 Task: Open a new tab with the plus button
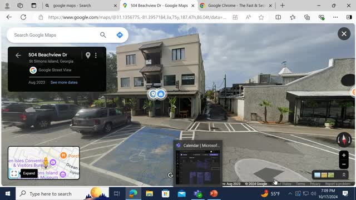pyautogui.click(x=283, y=6)
